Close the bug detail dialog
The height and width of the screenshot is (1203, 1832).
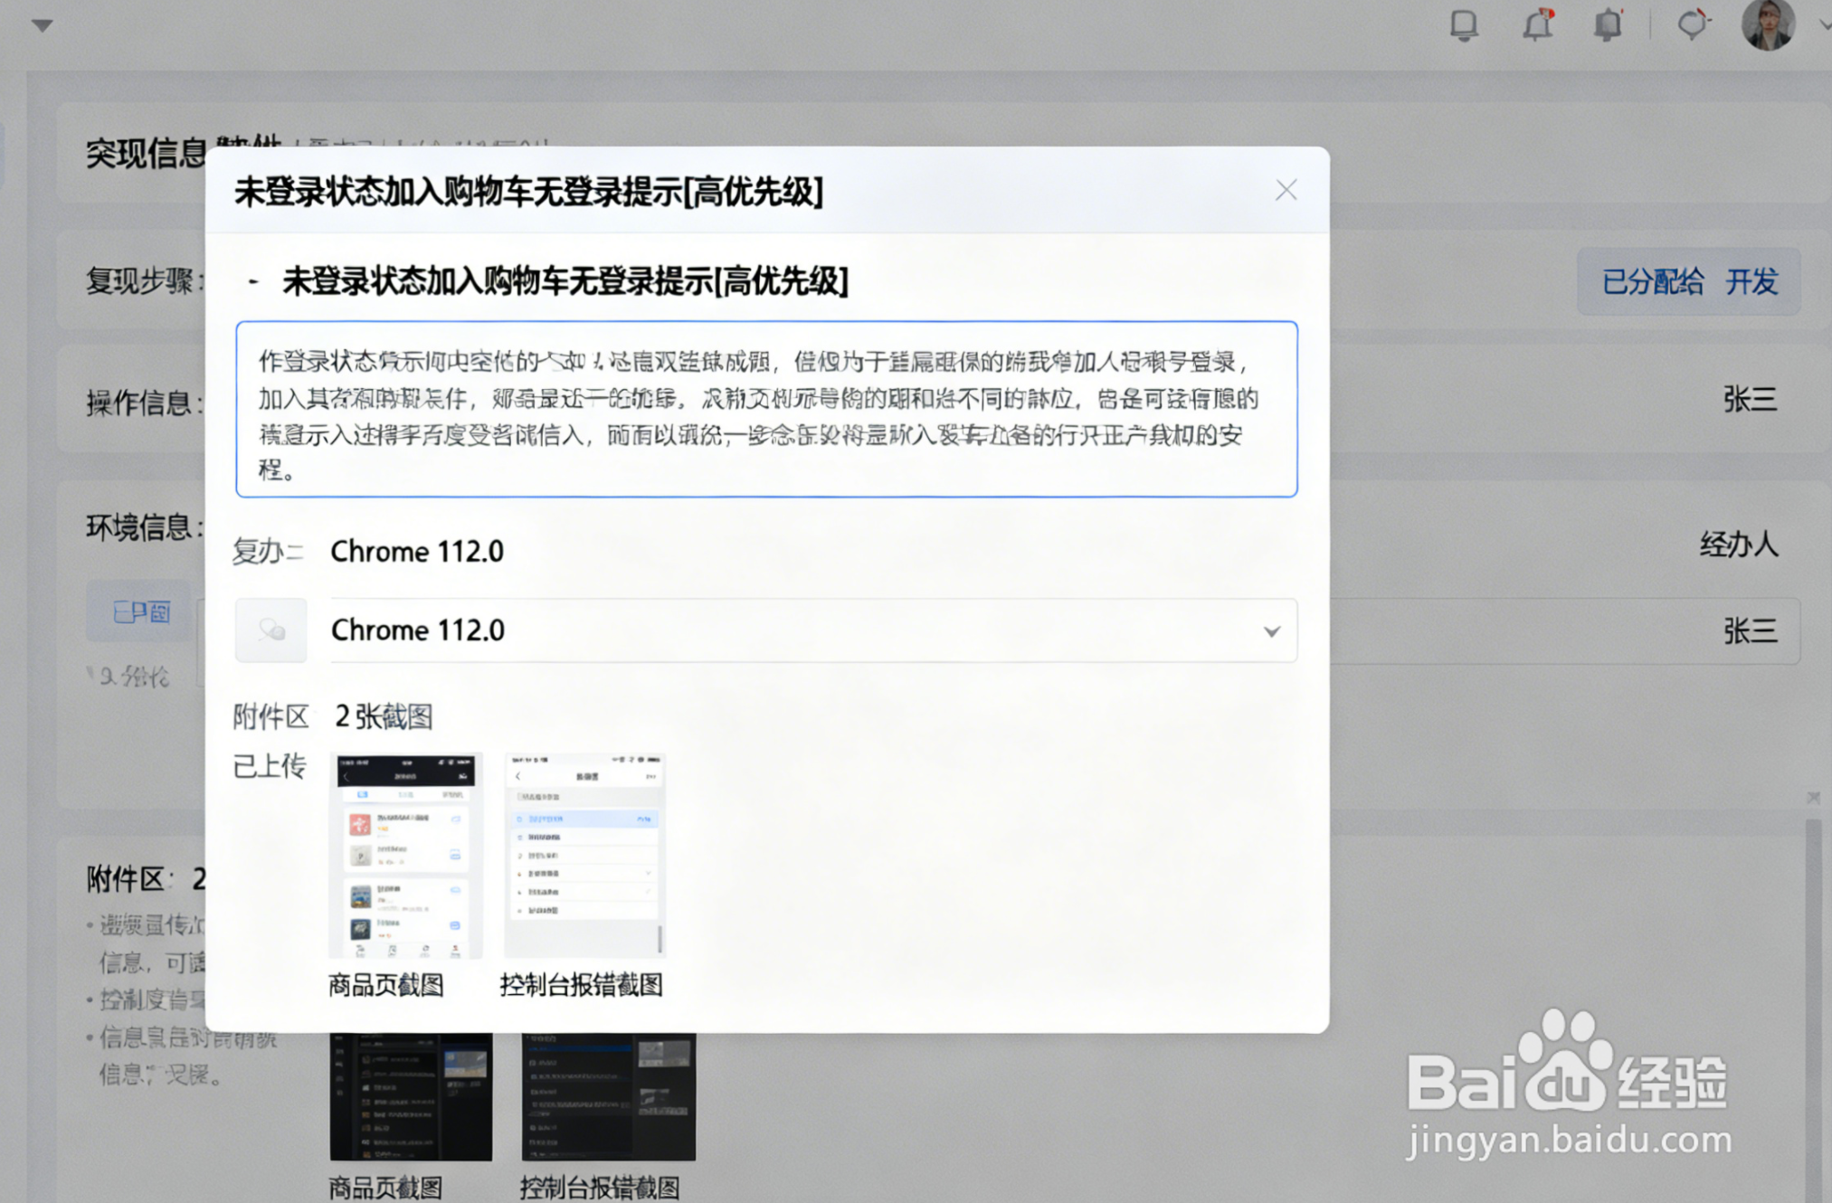click(1286, 190)
